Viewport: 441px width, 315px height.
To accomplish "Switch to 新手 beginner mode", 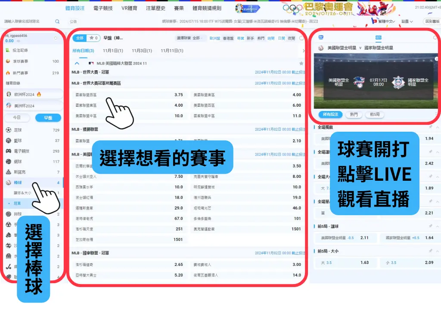I will point(250,38).
